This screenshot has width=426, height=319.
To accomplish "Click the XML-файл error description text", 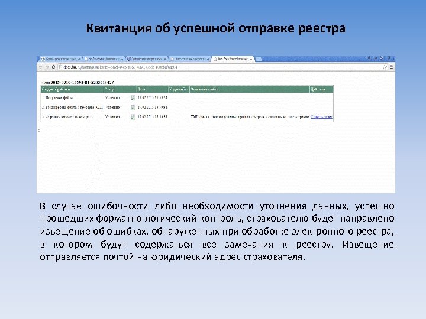I will tap(250, 117).
